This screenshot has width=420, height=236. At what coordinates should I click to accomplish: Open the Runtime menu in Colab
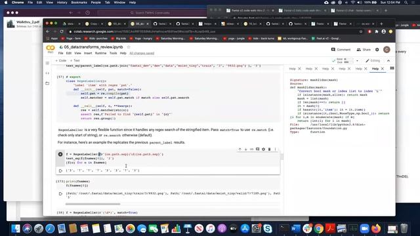point(100,53)
